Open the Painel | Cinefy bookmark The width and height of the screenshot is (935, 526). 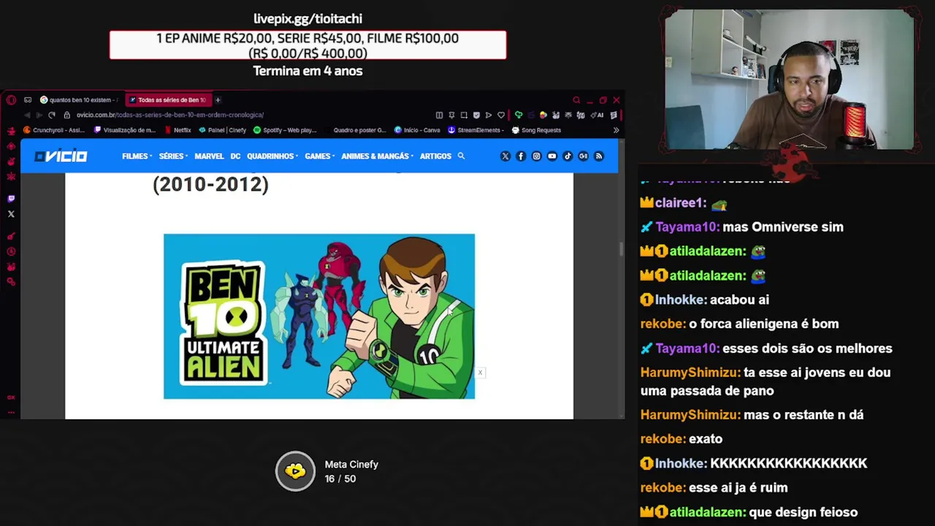coord(223,130)
